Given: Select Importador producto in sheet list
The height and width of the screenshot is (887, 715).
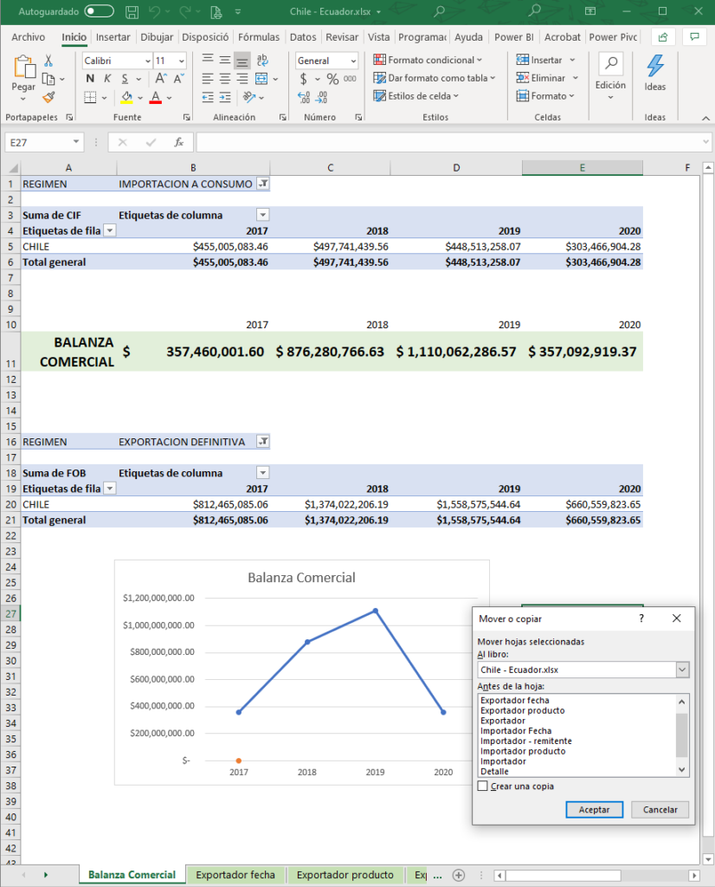Looking at the screenshot, I should 522,751.
